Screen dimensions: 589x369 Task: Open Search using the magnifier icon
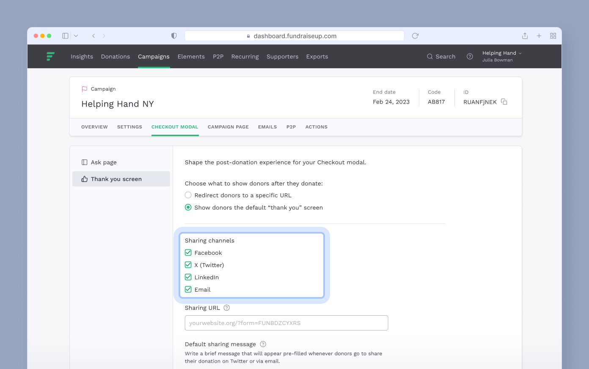[x=429, y=56]
